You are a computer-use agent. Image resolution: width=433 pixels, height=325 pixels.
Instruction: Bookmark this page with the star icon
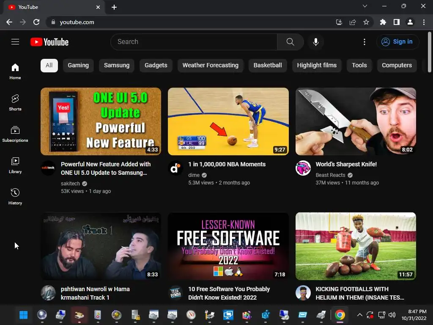coord(366,22)
